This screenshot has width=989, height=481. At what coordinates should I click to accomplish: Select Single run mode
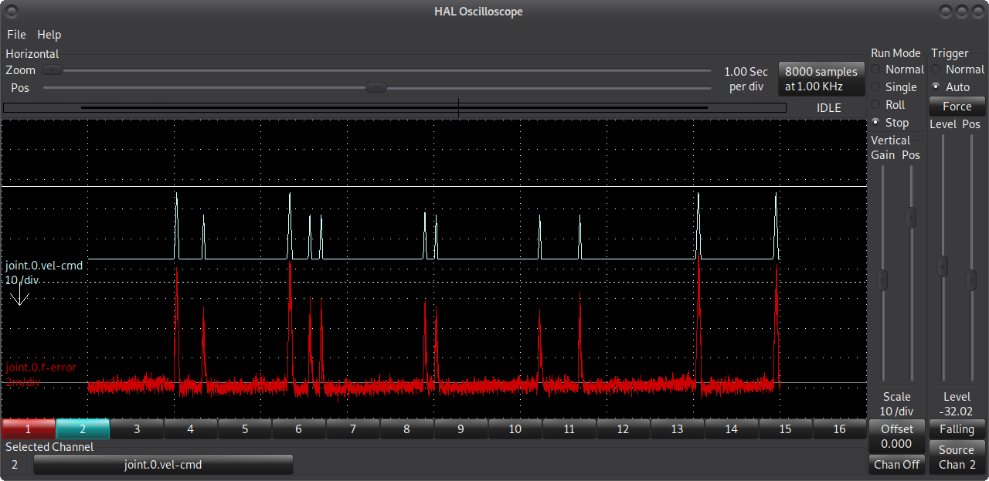894,87
